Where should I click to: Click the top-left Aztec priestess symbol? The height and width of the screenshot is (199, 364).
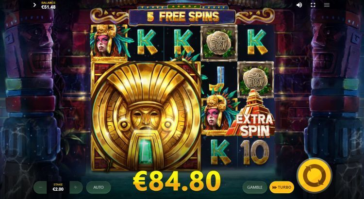coord(109,43)
